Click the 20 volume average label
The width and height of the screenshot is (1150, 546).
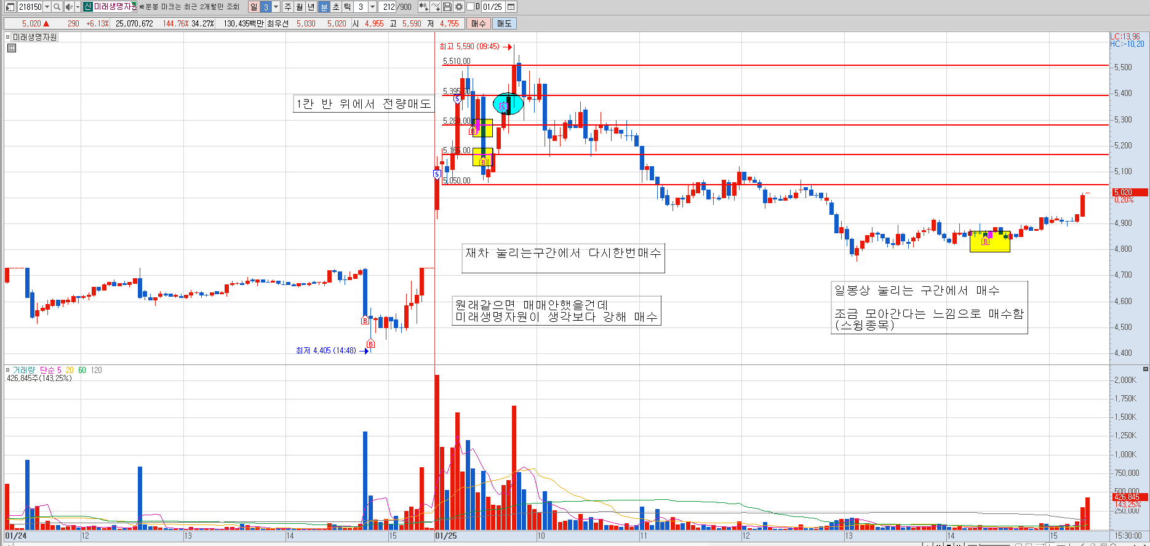click(70, 370)
